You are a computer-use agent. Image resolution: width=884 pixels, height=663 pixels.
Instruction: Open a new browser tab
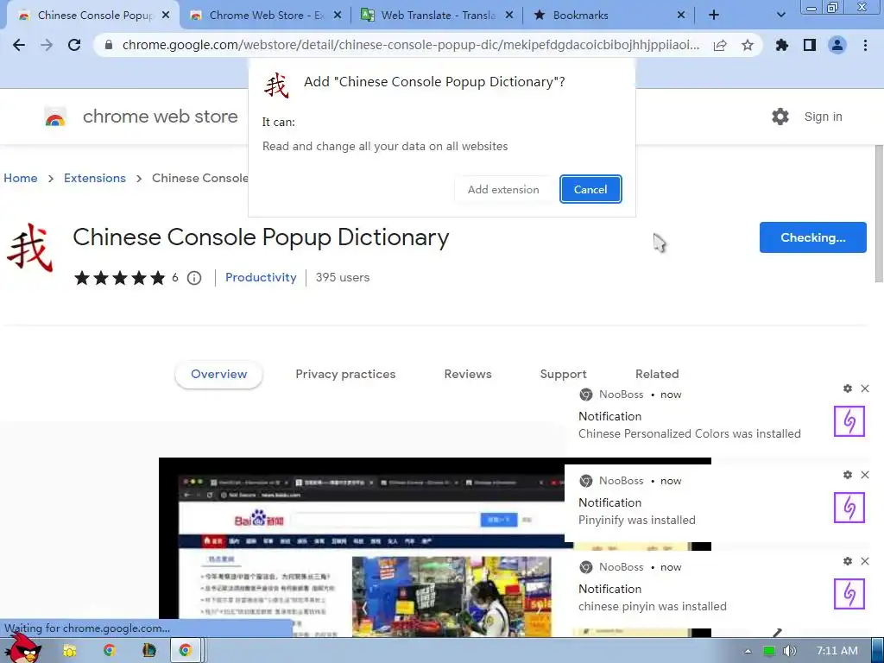[714, 16]
